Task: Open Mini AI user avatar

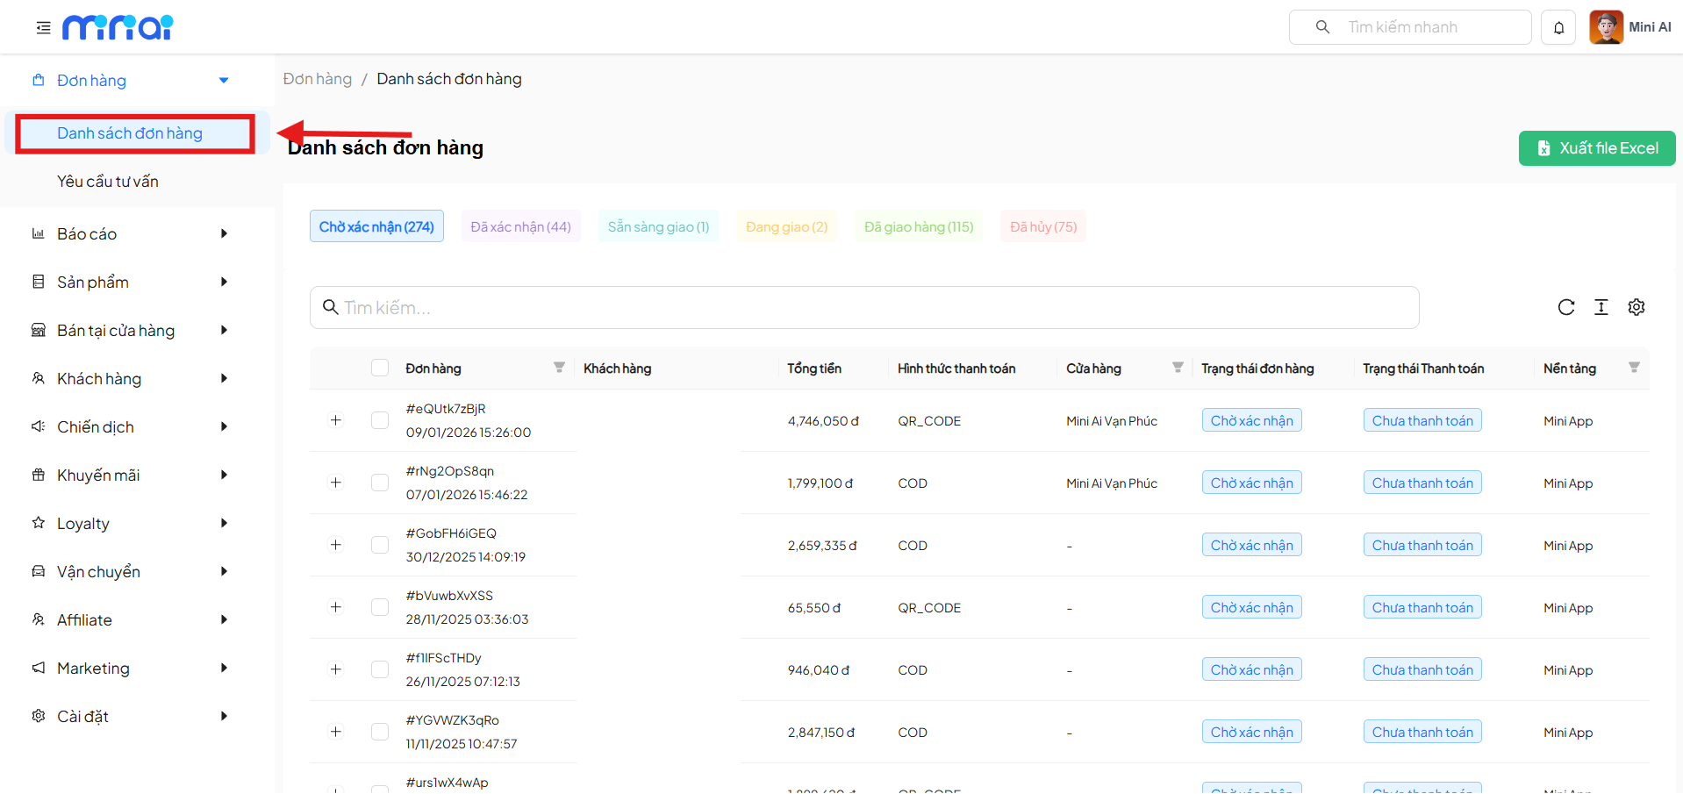Action: pos(1606,27)
